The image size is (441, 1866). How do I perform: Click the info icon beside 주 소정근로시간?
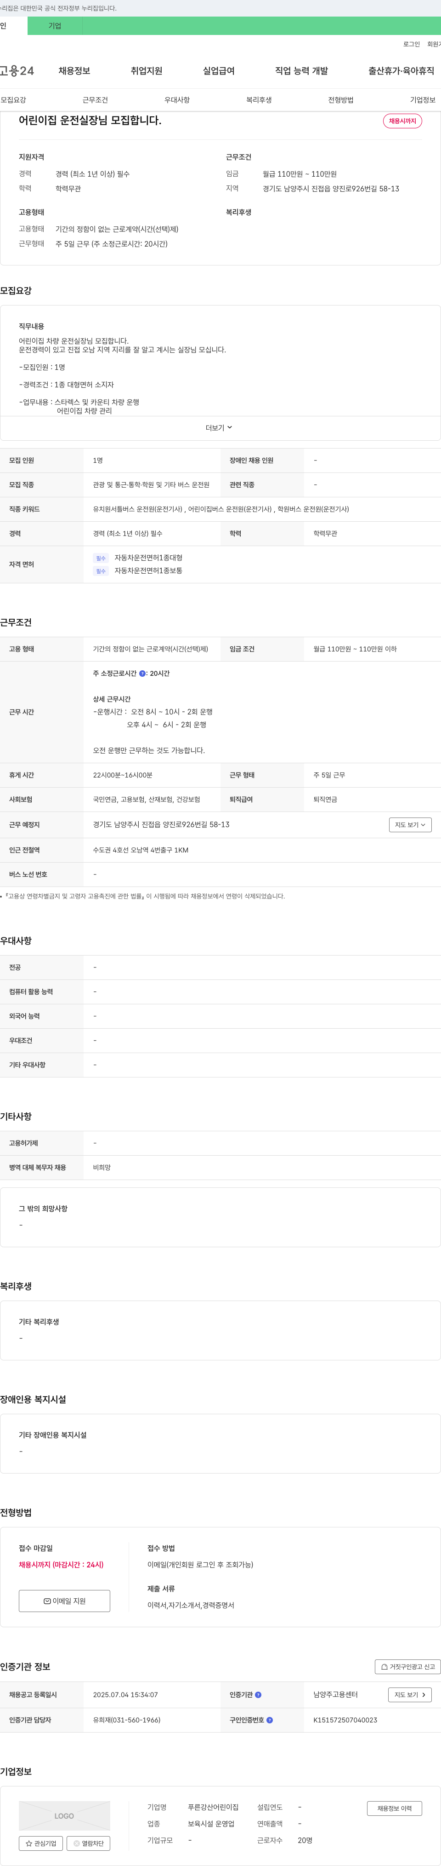pos(142,674)
